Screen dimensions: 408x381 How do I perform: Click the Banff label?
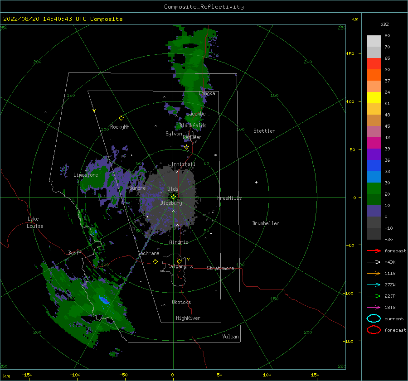coord(75,252)
